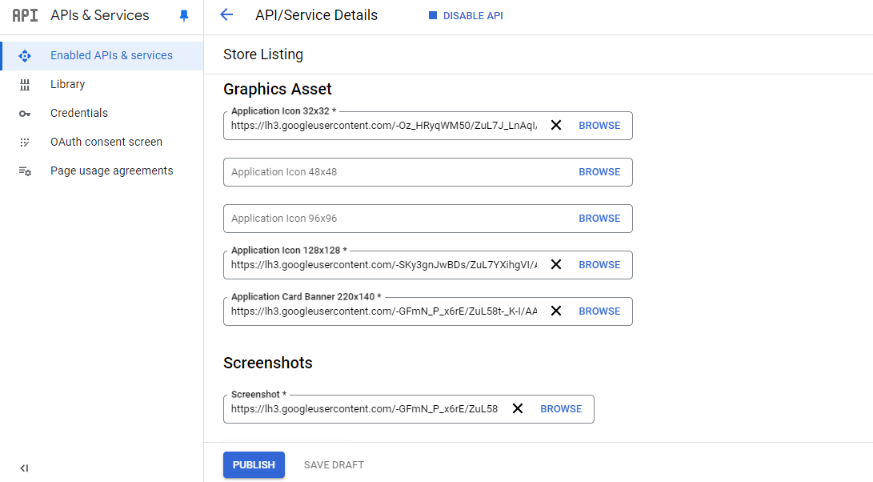Browse for Application Icon 96x96
This screenshot has width=873, height=482.
pyautogui.click(x=599, y=219)
